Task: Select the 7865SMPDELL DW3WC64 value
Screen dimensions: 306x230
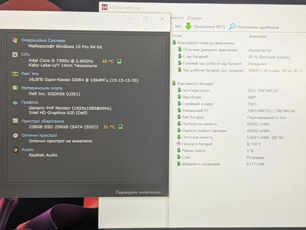Action: coord(271,111)
